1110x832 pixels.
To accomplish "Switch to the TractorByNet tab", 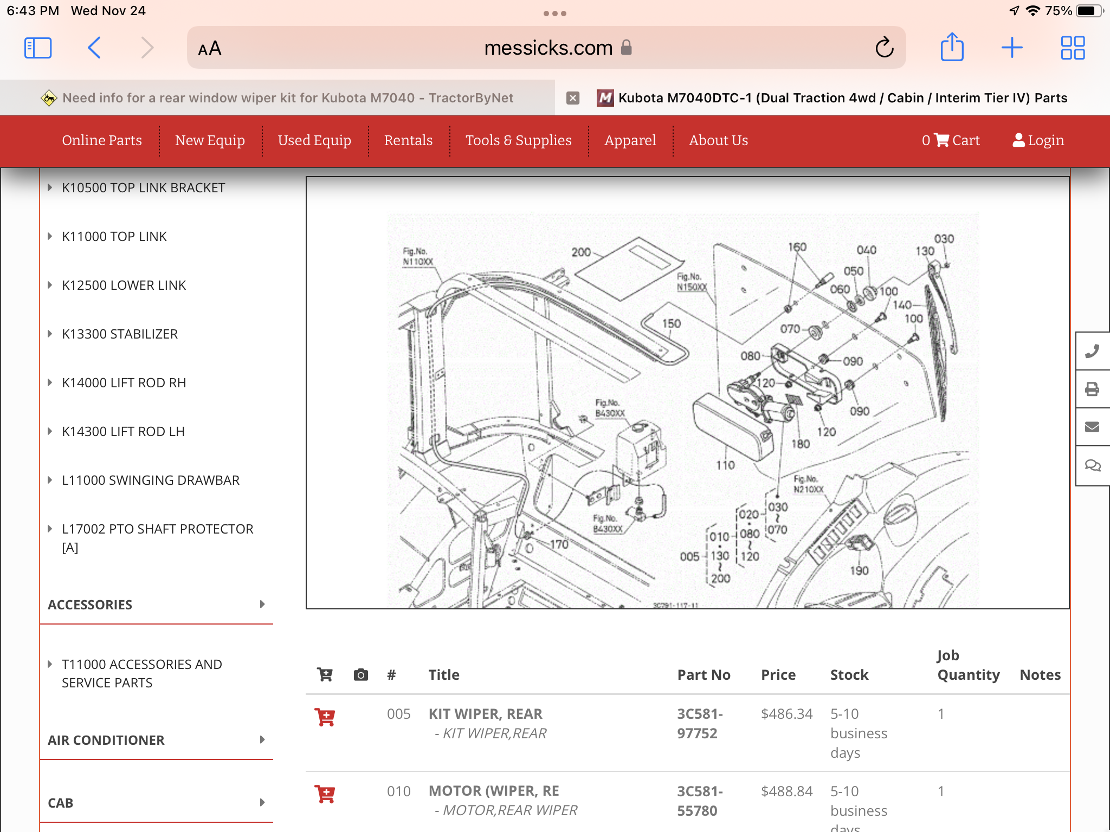I will click(x=287, y=98).
